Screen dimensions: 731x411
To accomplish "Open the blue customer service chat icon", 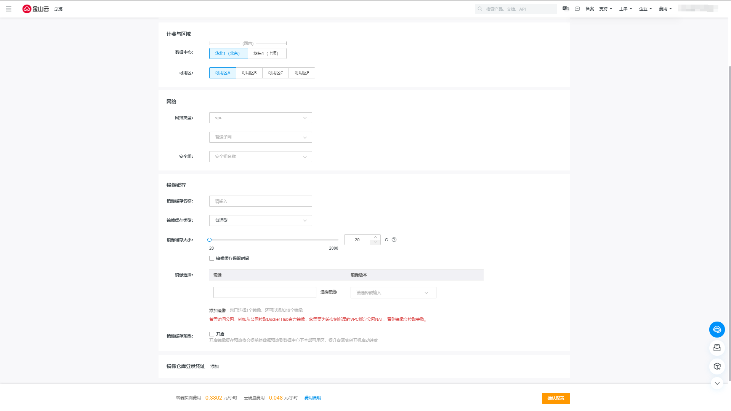I will click(717, 330).
